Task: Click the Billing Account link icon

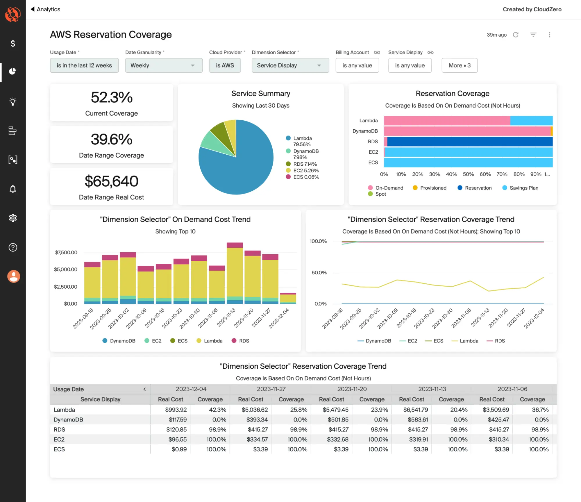Action: point(377,52)
